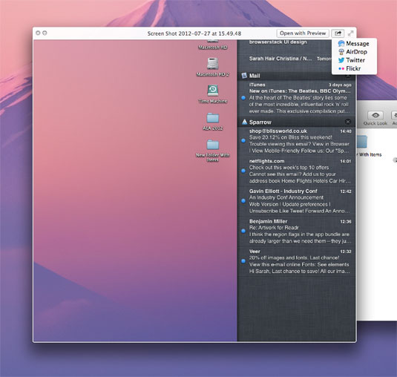This screenshot has width=397, height=377.
Task: Close the Quick Look preview window
Action: click(x=38, y=33)
